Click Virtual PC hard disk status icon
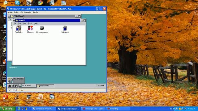 coord(10,90)
